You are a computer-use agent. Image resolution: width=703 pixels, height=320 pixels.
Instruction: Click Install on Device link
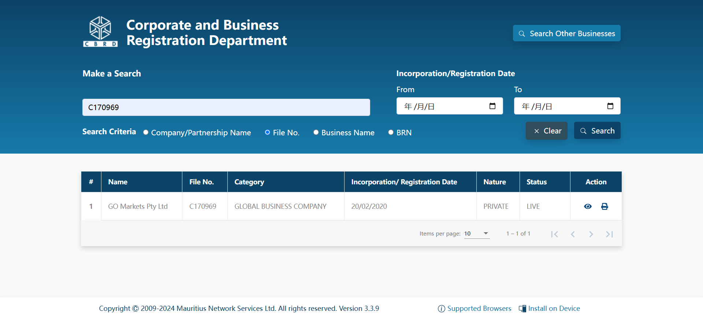549,308
